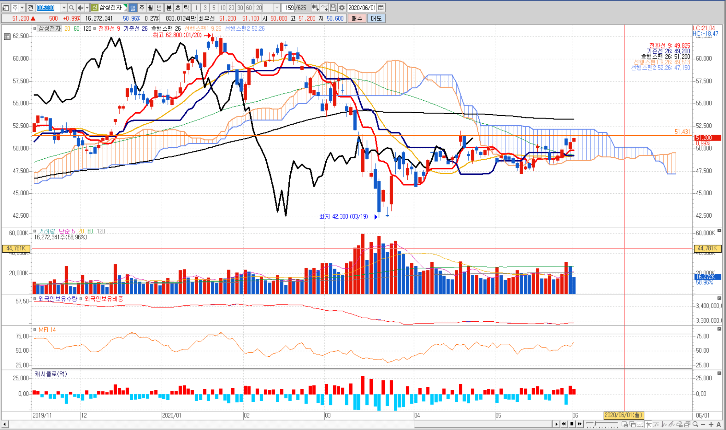The width and height of the screenshot is (726, 430).
Task: Click the add candlestick indicator icon
Action: coord(315,8)
